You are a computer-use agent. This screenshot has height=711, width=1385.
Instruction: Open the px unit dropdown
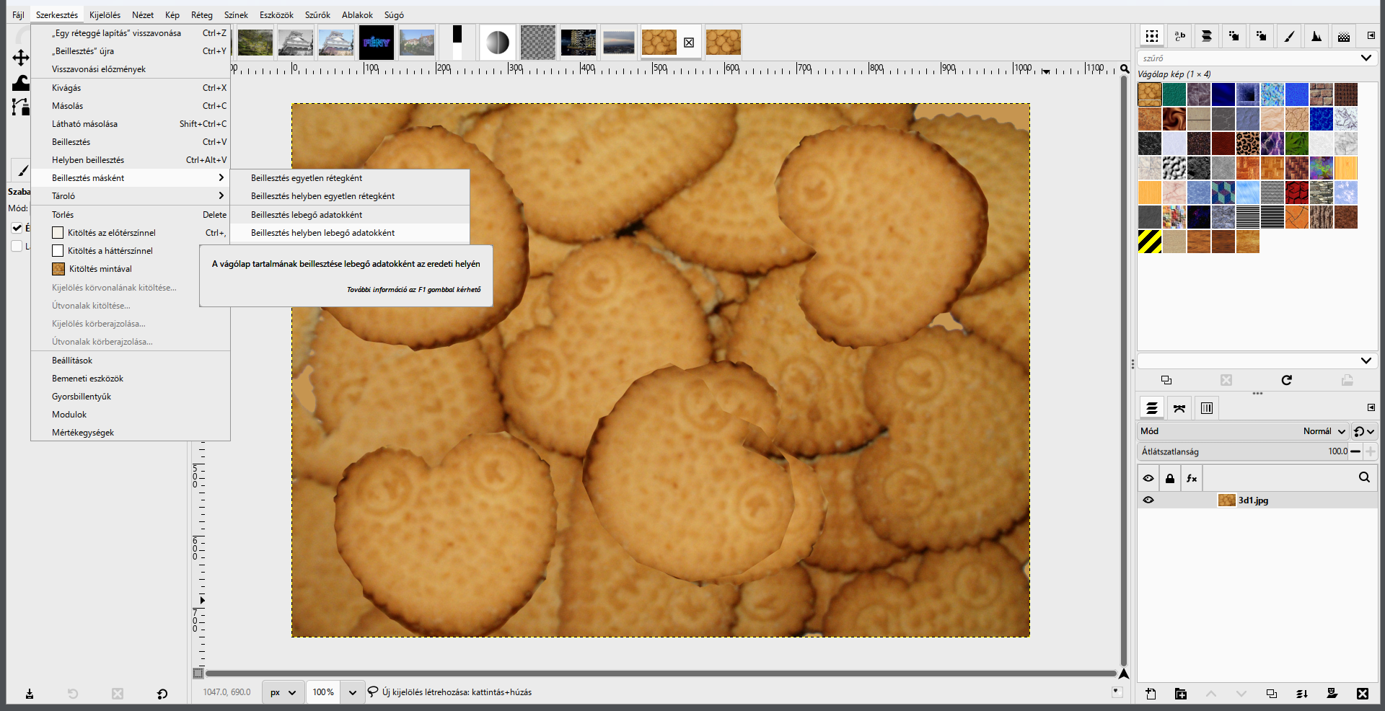tap(282, 692)
